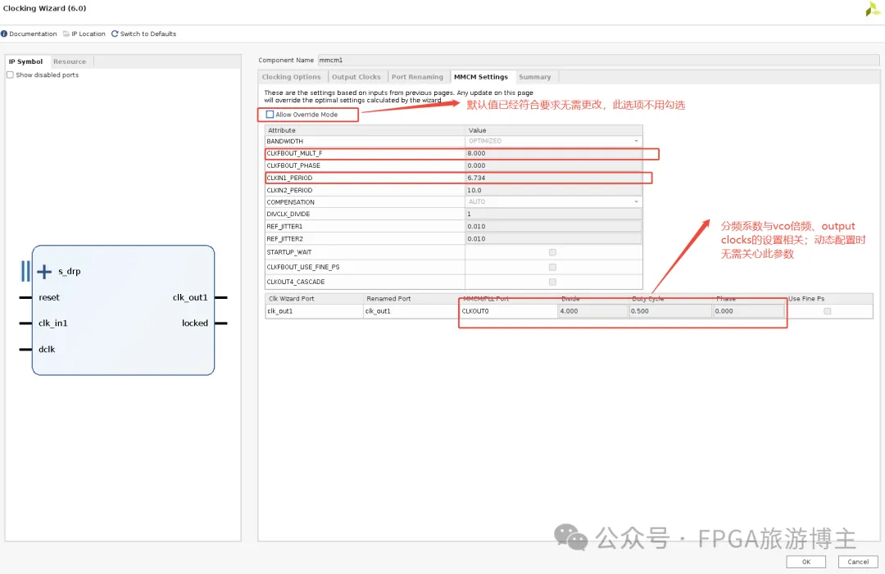Click the CLKIN1_PERIOD value field
The height and width of the screenshot is (574, 885).
point(554,179)
